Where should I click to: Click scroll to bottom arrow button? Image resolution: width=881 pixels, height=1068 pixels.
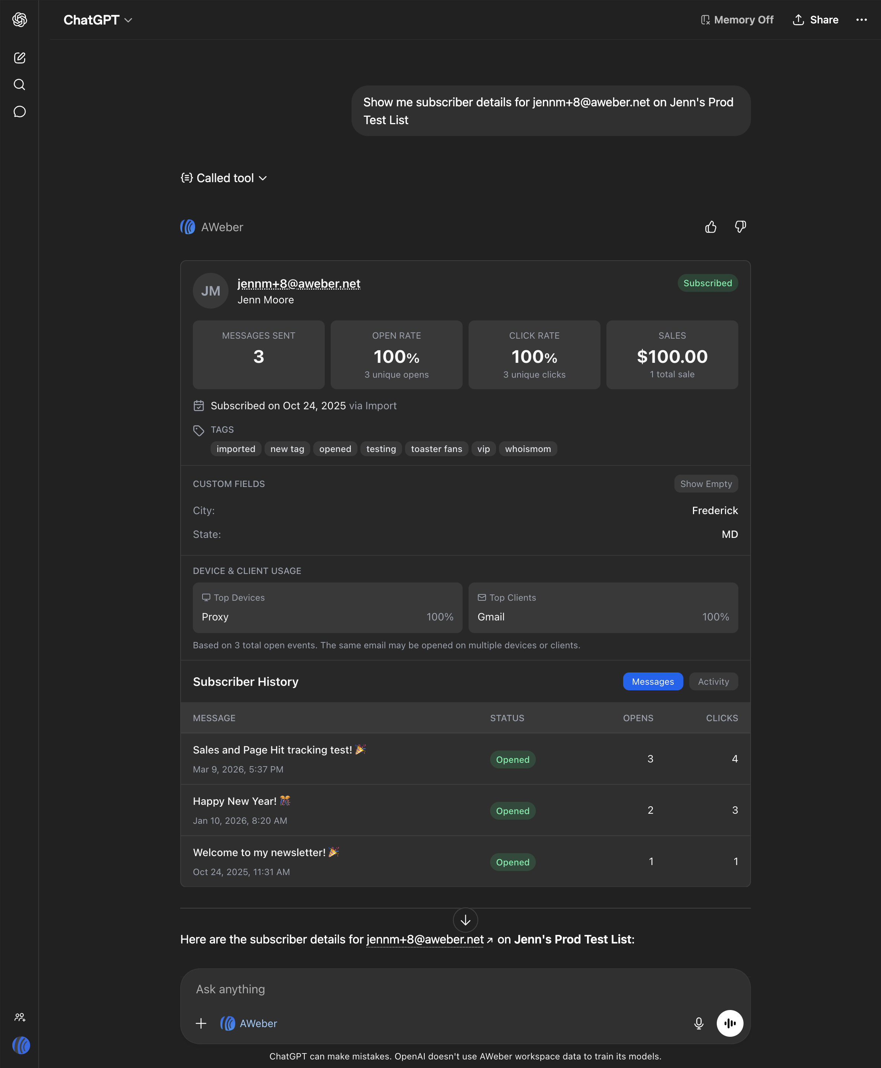(465, 920)
